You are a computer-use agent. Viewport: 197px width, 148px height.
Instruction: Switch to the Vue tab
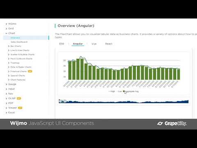94,44
